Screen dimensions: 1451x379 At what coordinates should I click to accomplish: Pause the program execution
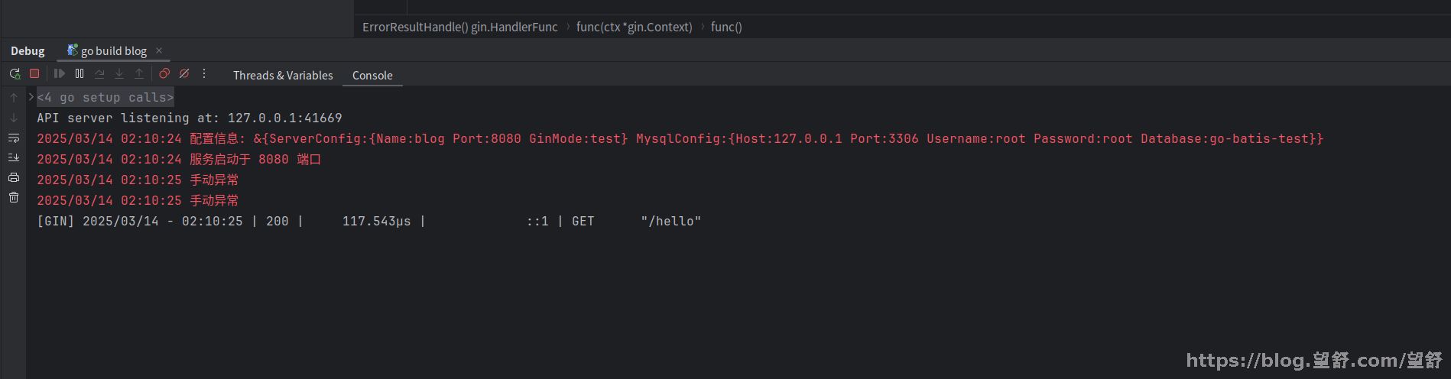80,74
